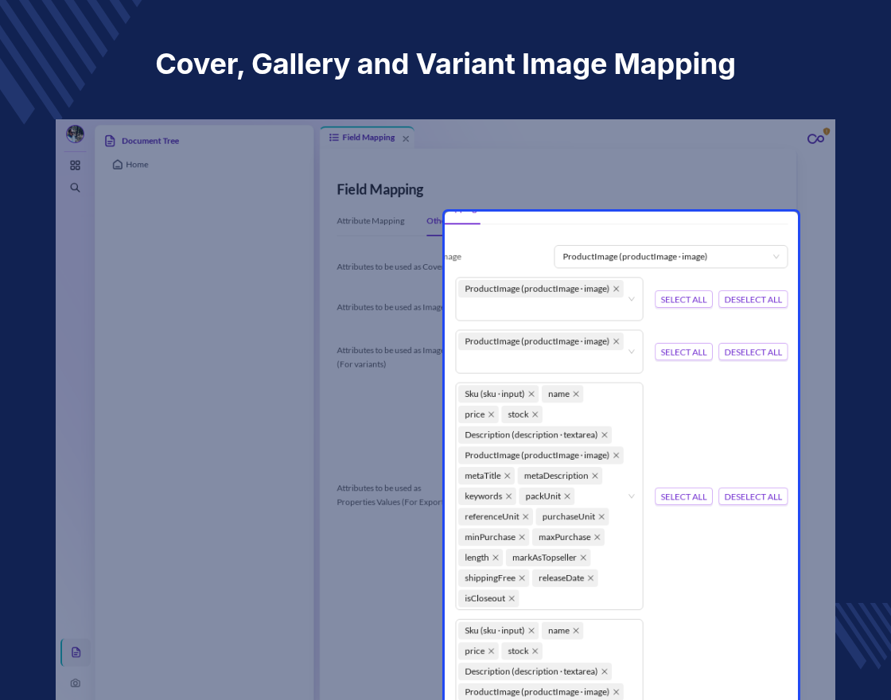Open the ProductImage cover image dropdown
The width and height of the screenshot is (891, 700).
click(x=671, y=257)
